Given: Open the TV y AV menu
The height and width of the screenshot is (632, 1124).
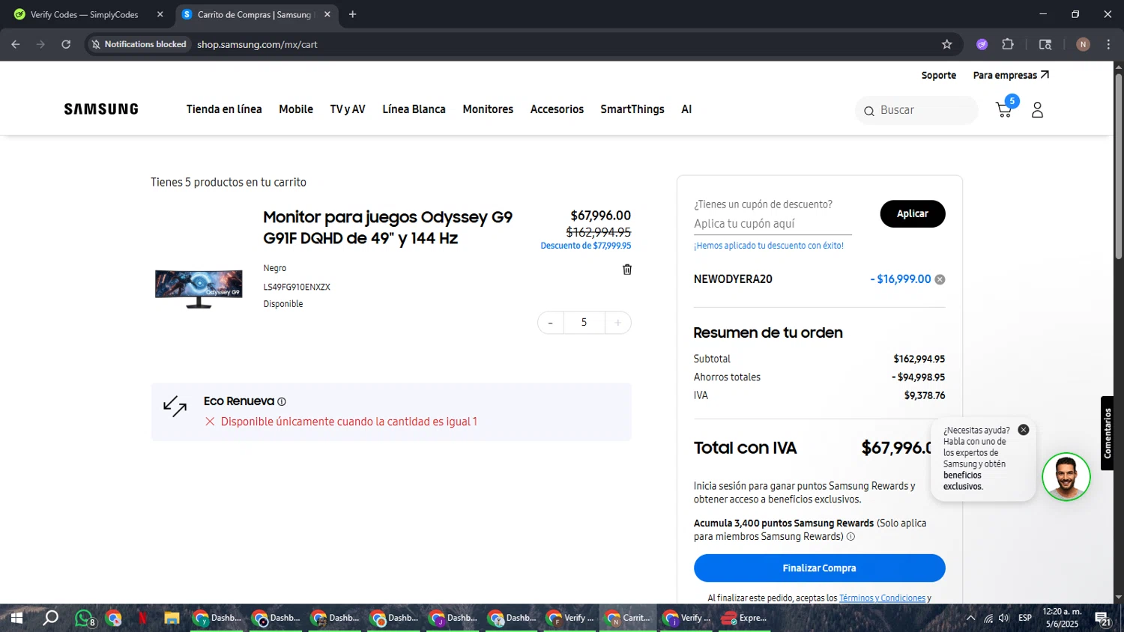Looking at the screenshot, I should 348,109.
